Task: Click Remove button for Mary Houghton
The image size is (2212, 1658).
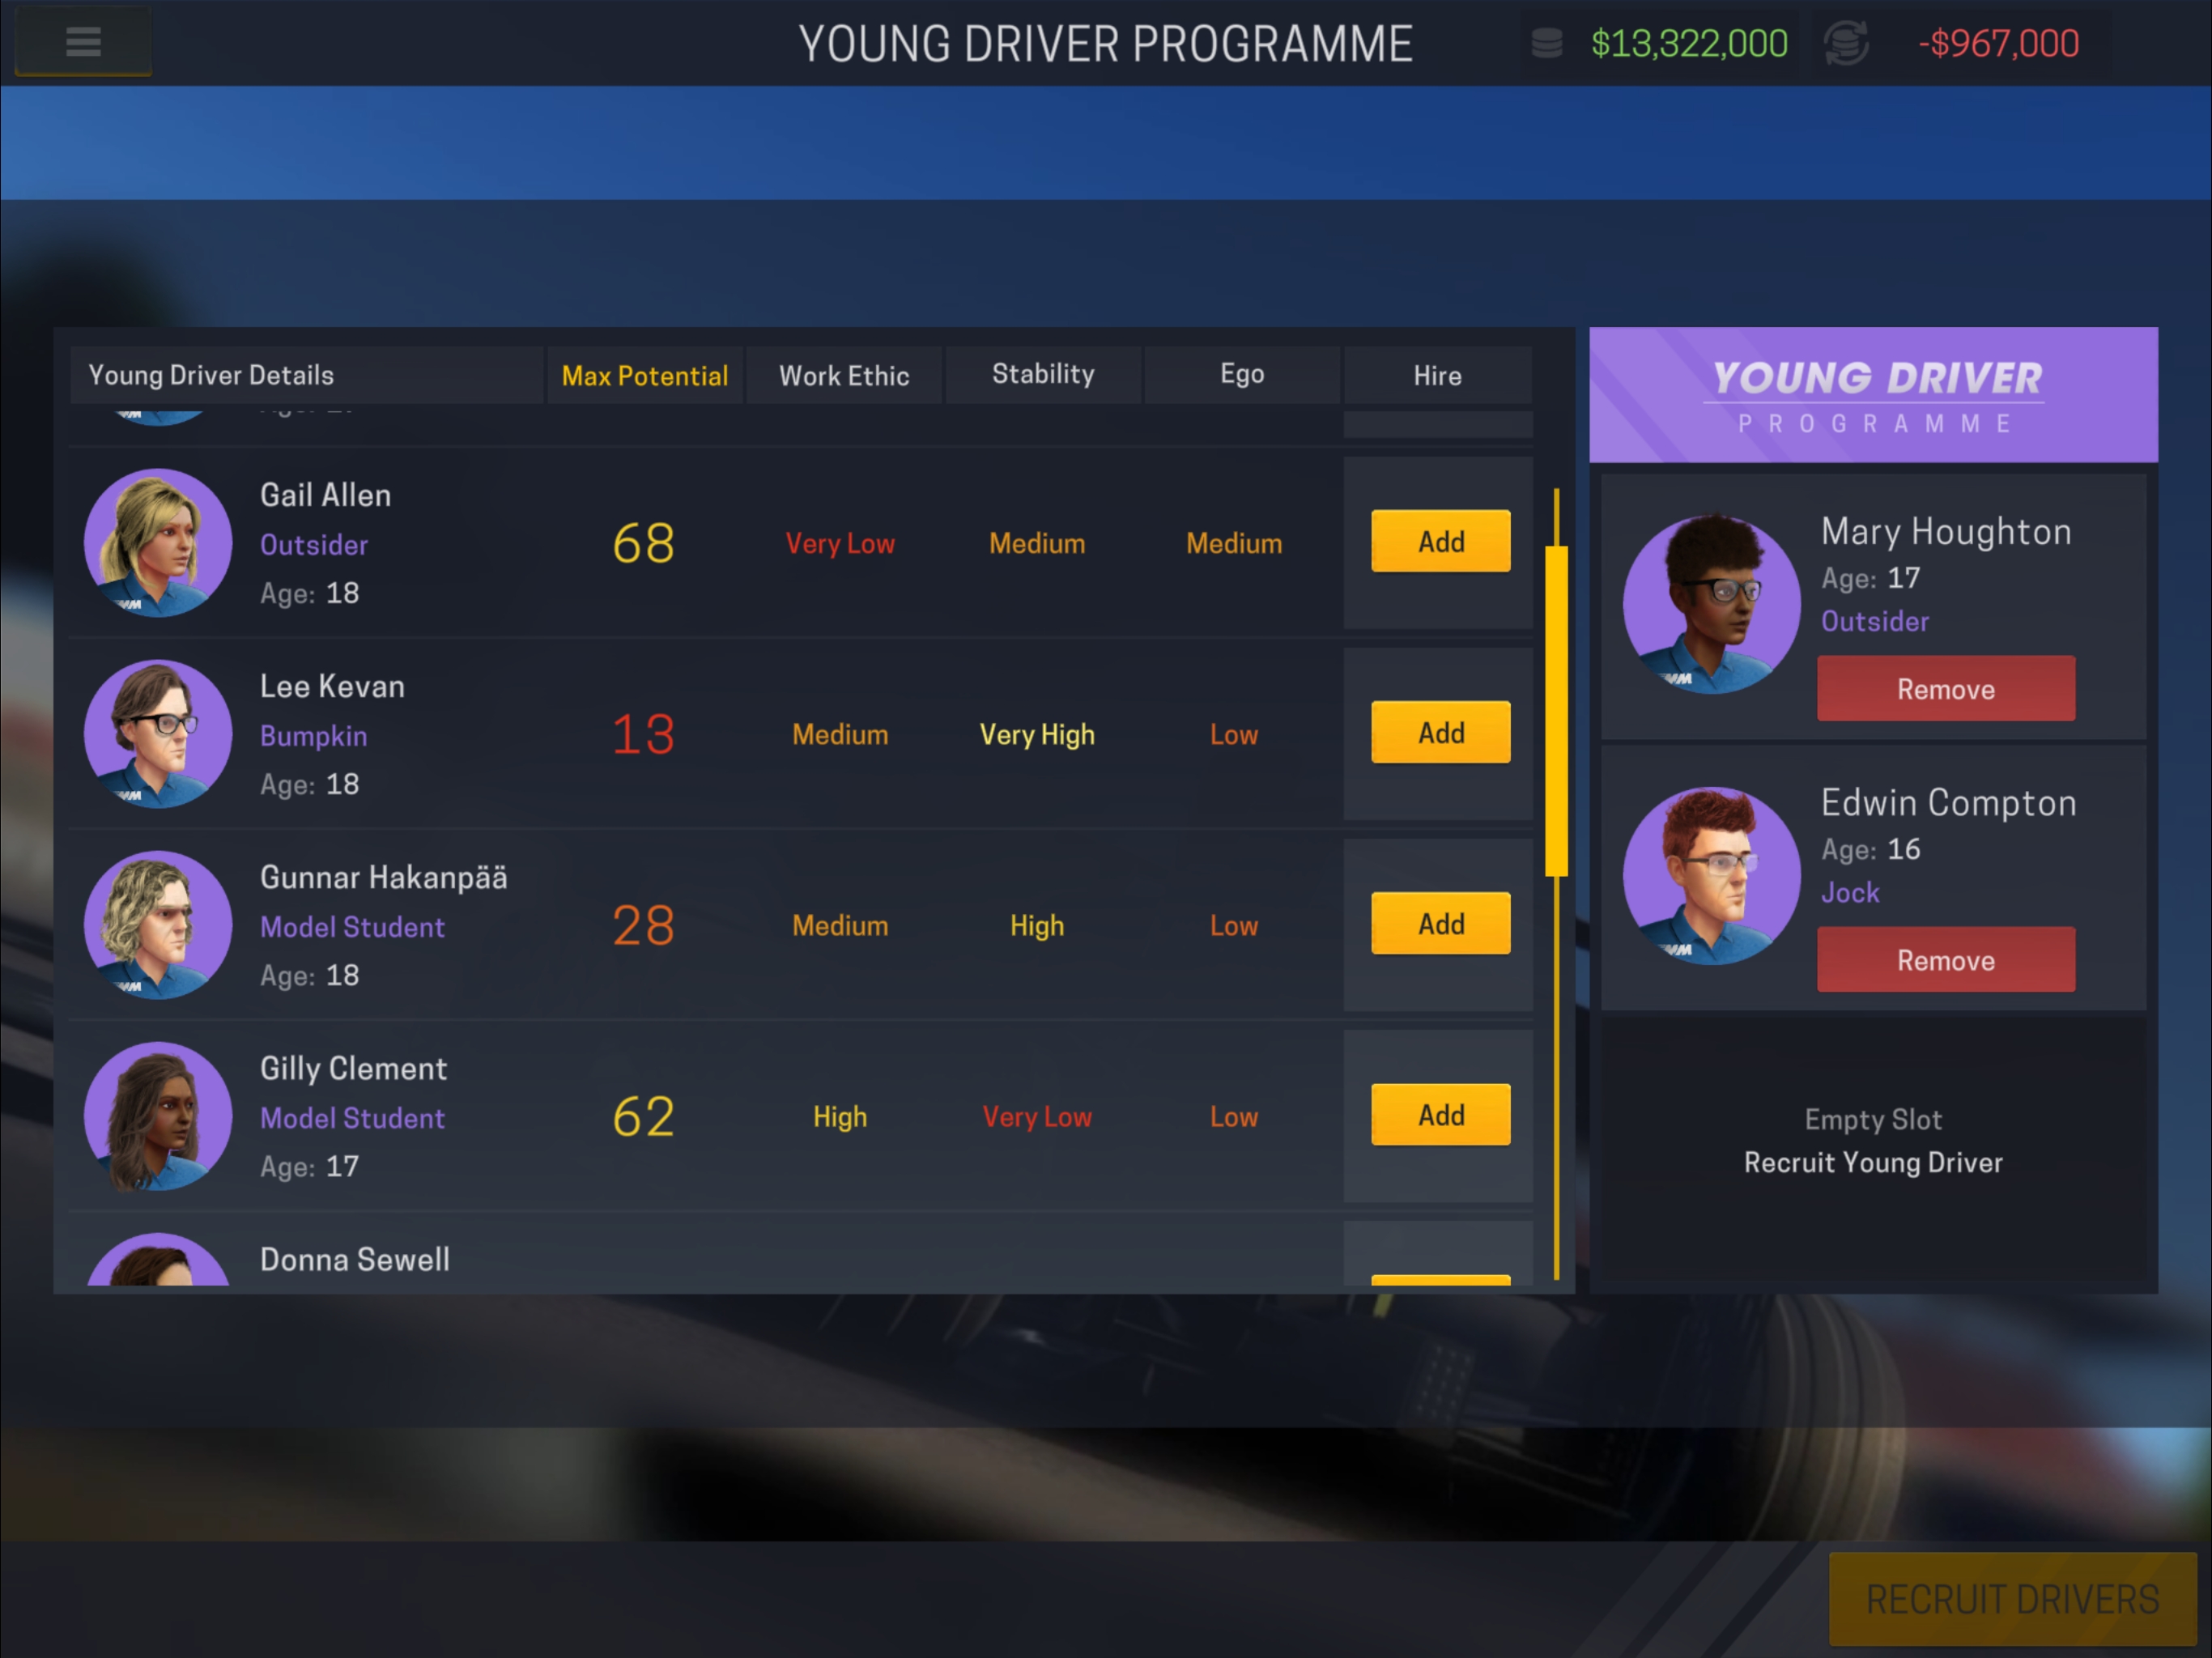Action: pyautogui.click(x=1947, y=690)
